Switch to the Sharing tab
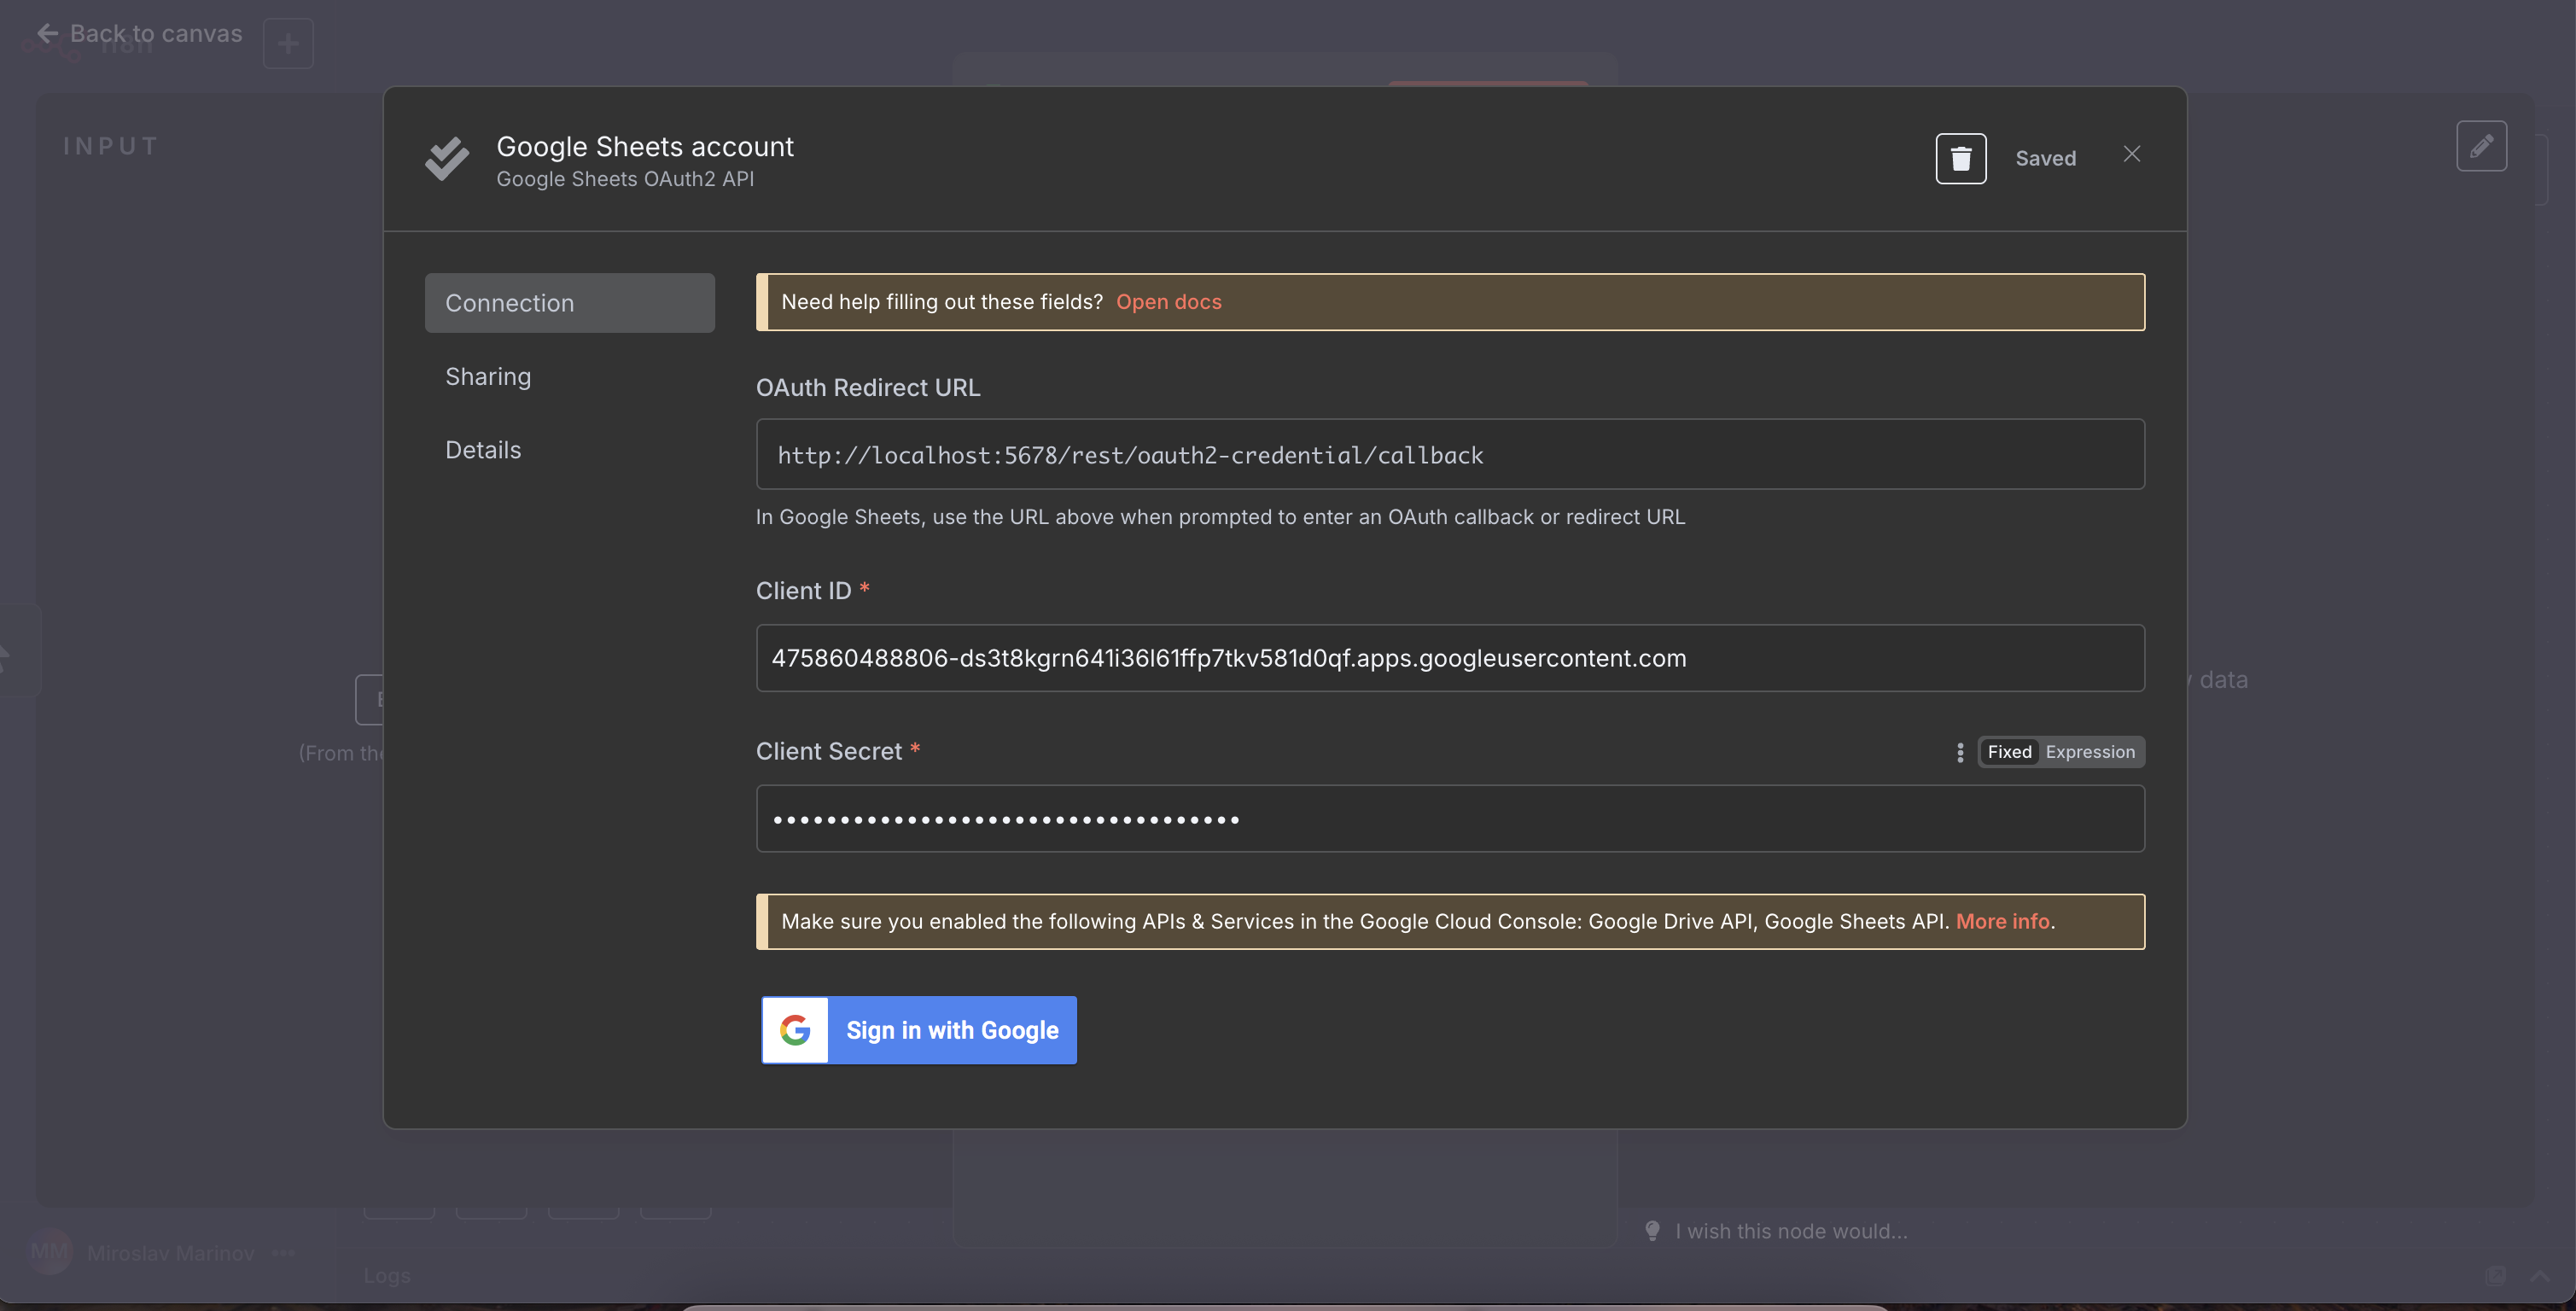The width and height of the screenshot is (2576, 1311). click(x=488, y=376)
